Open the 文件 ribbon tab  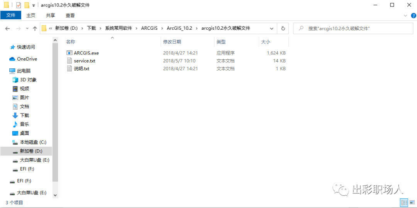click(11, 15)
